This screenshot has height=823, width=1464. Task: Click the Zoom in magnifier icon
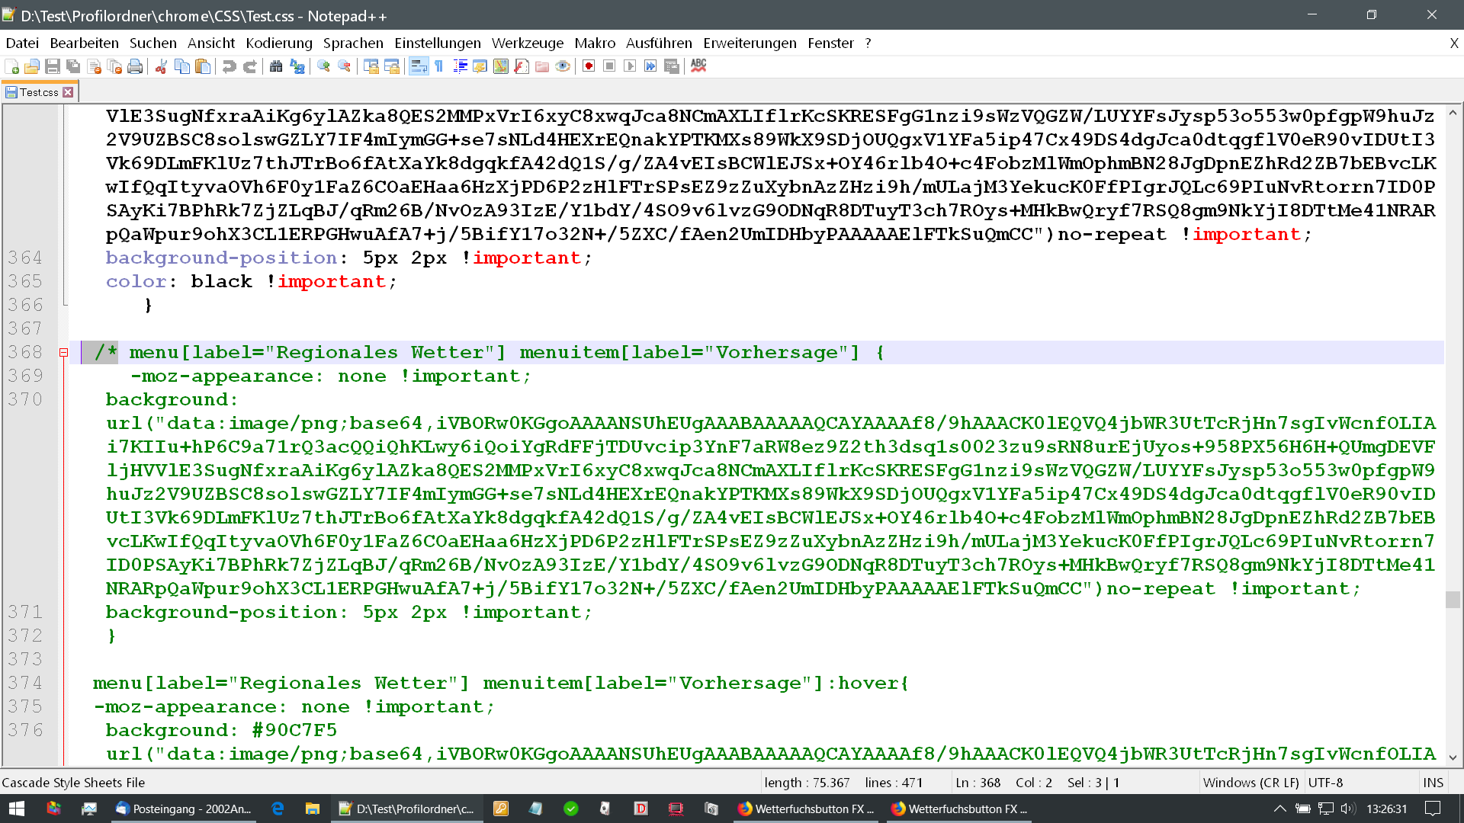(323, 67)
